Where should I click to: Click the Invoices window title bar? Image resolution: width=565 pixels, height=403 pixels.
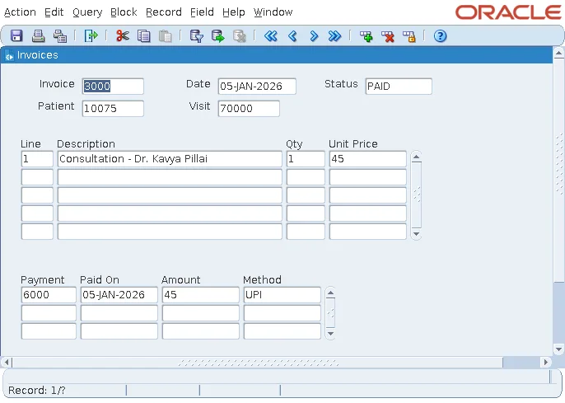(x=277, y=55)
